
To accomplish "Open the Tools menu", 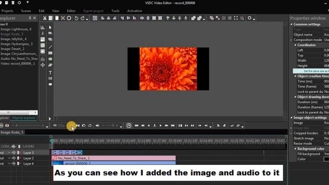I will (115, 11).
